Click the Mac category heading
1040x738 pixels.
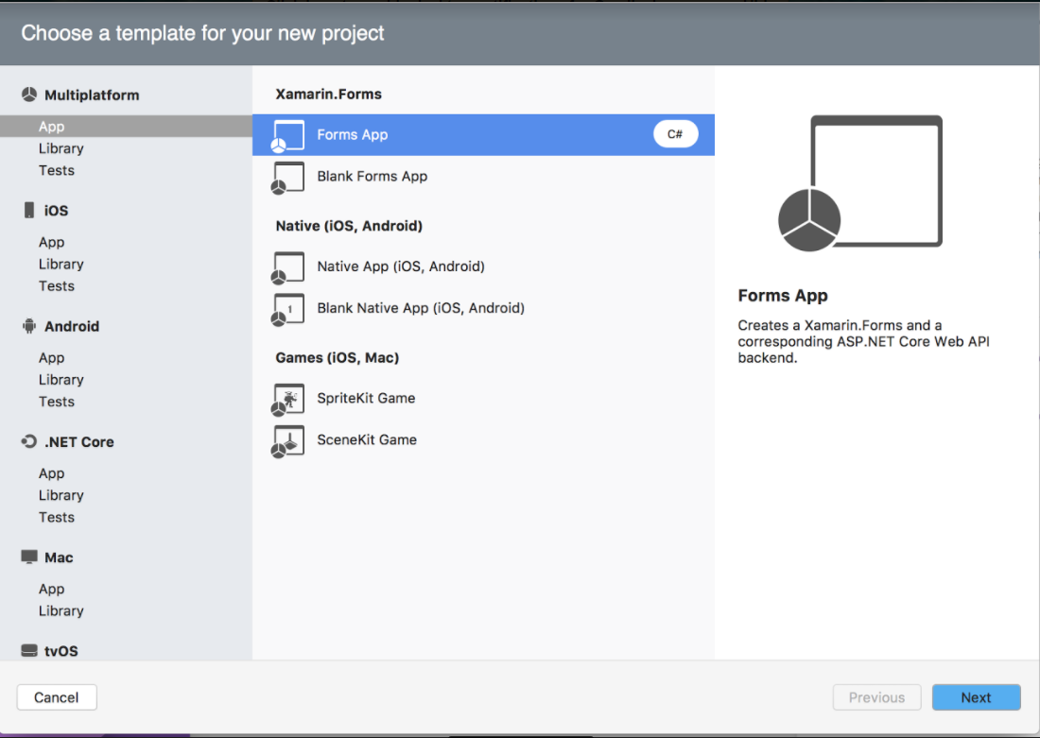tap(59, 558)
